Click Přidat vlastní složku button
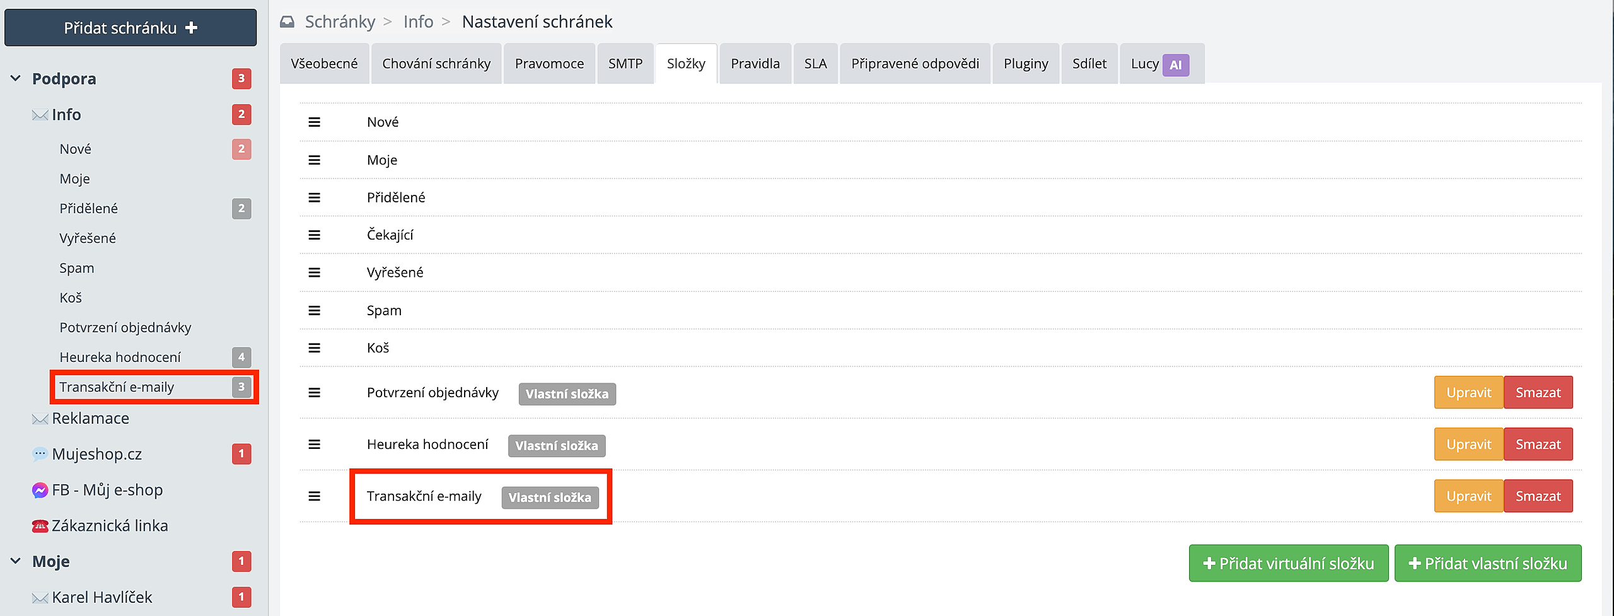This screenshot has height=616, width=1614. coord(1488,563)
